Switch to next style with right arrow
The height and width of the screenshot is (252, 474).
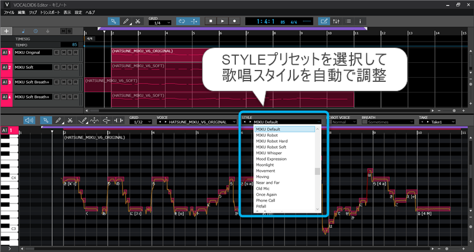(250, 122)
